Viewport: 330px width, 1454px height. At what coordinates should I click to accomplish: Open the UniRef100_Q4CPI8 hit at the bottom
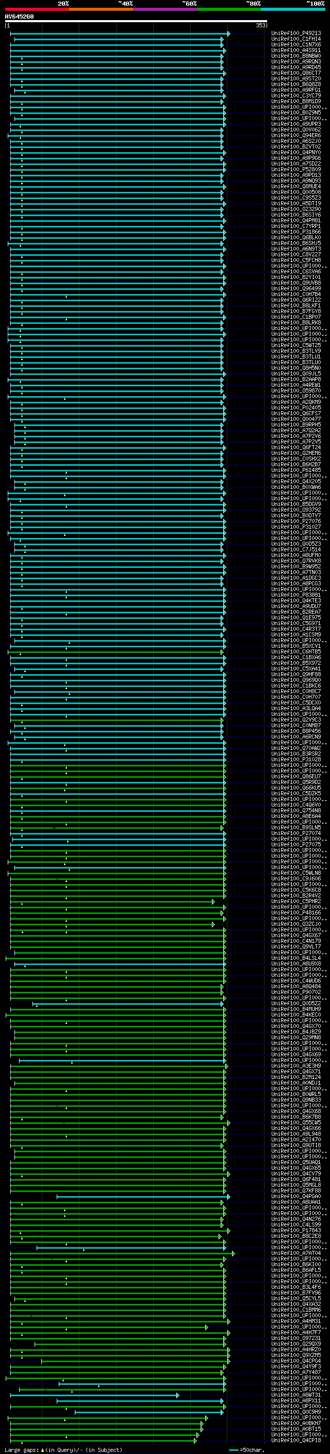point(295,1441)
